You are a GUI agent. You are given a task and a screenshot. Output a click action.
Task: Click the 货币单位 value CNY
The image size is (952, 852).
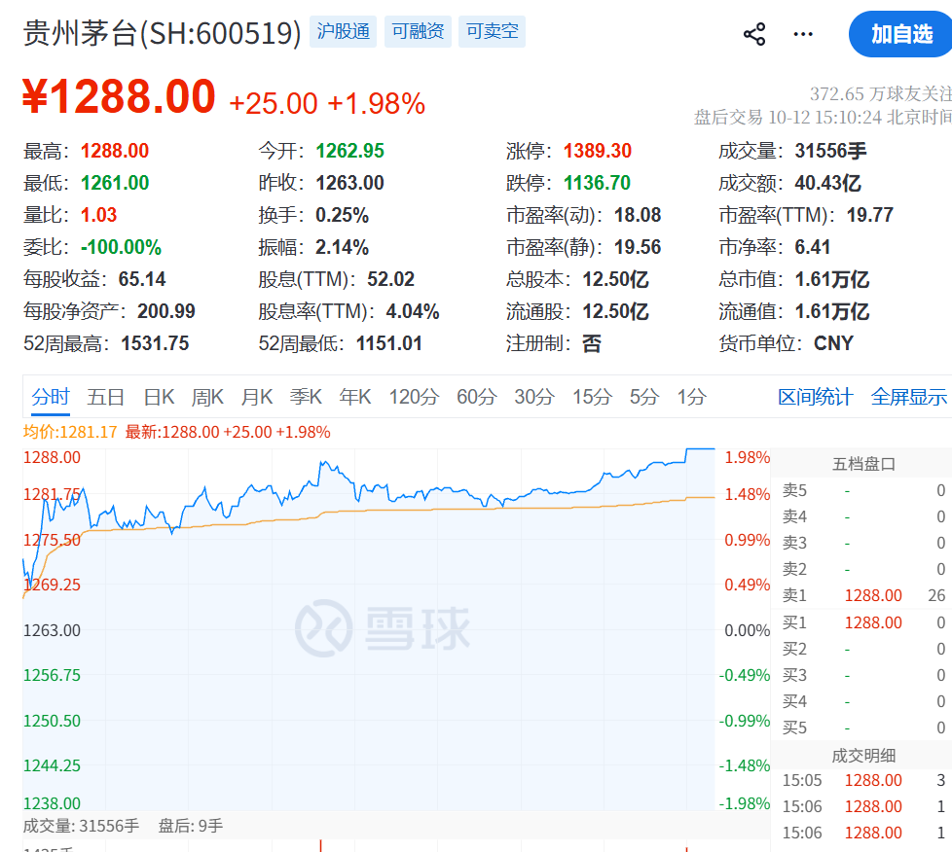(833, 343)
